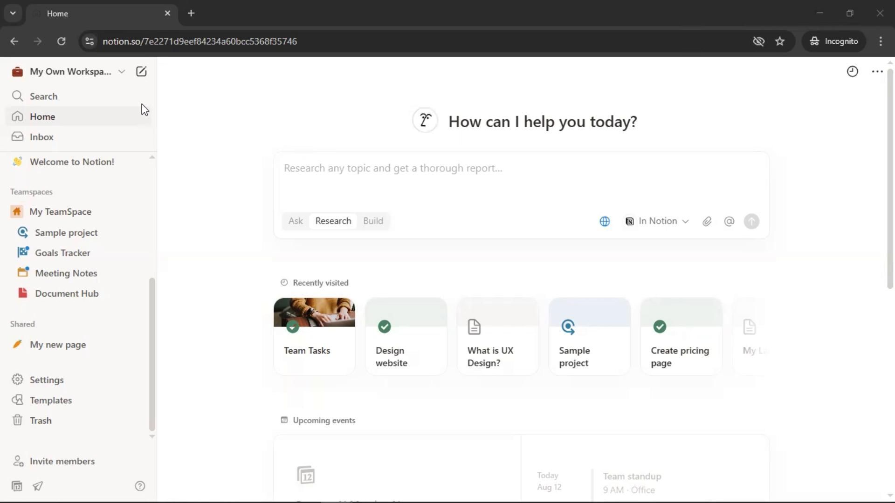Switch to Build mode
The height and width of the screenshot is (503, 895).
[x=373, y=221]
